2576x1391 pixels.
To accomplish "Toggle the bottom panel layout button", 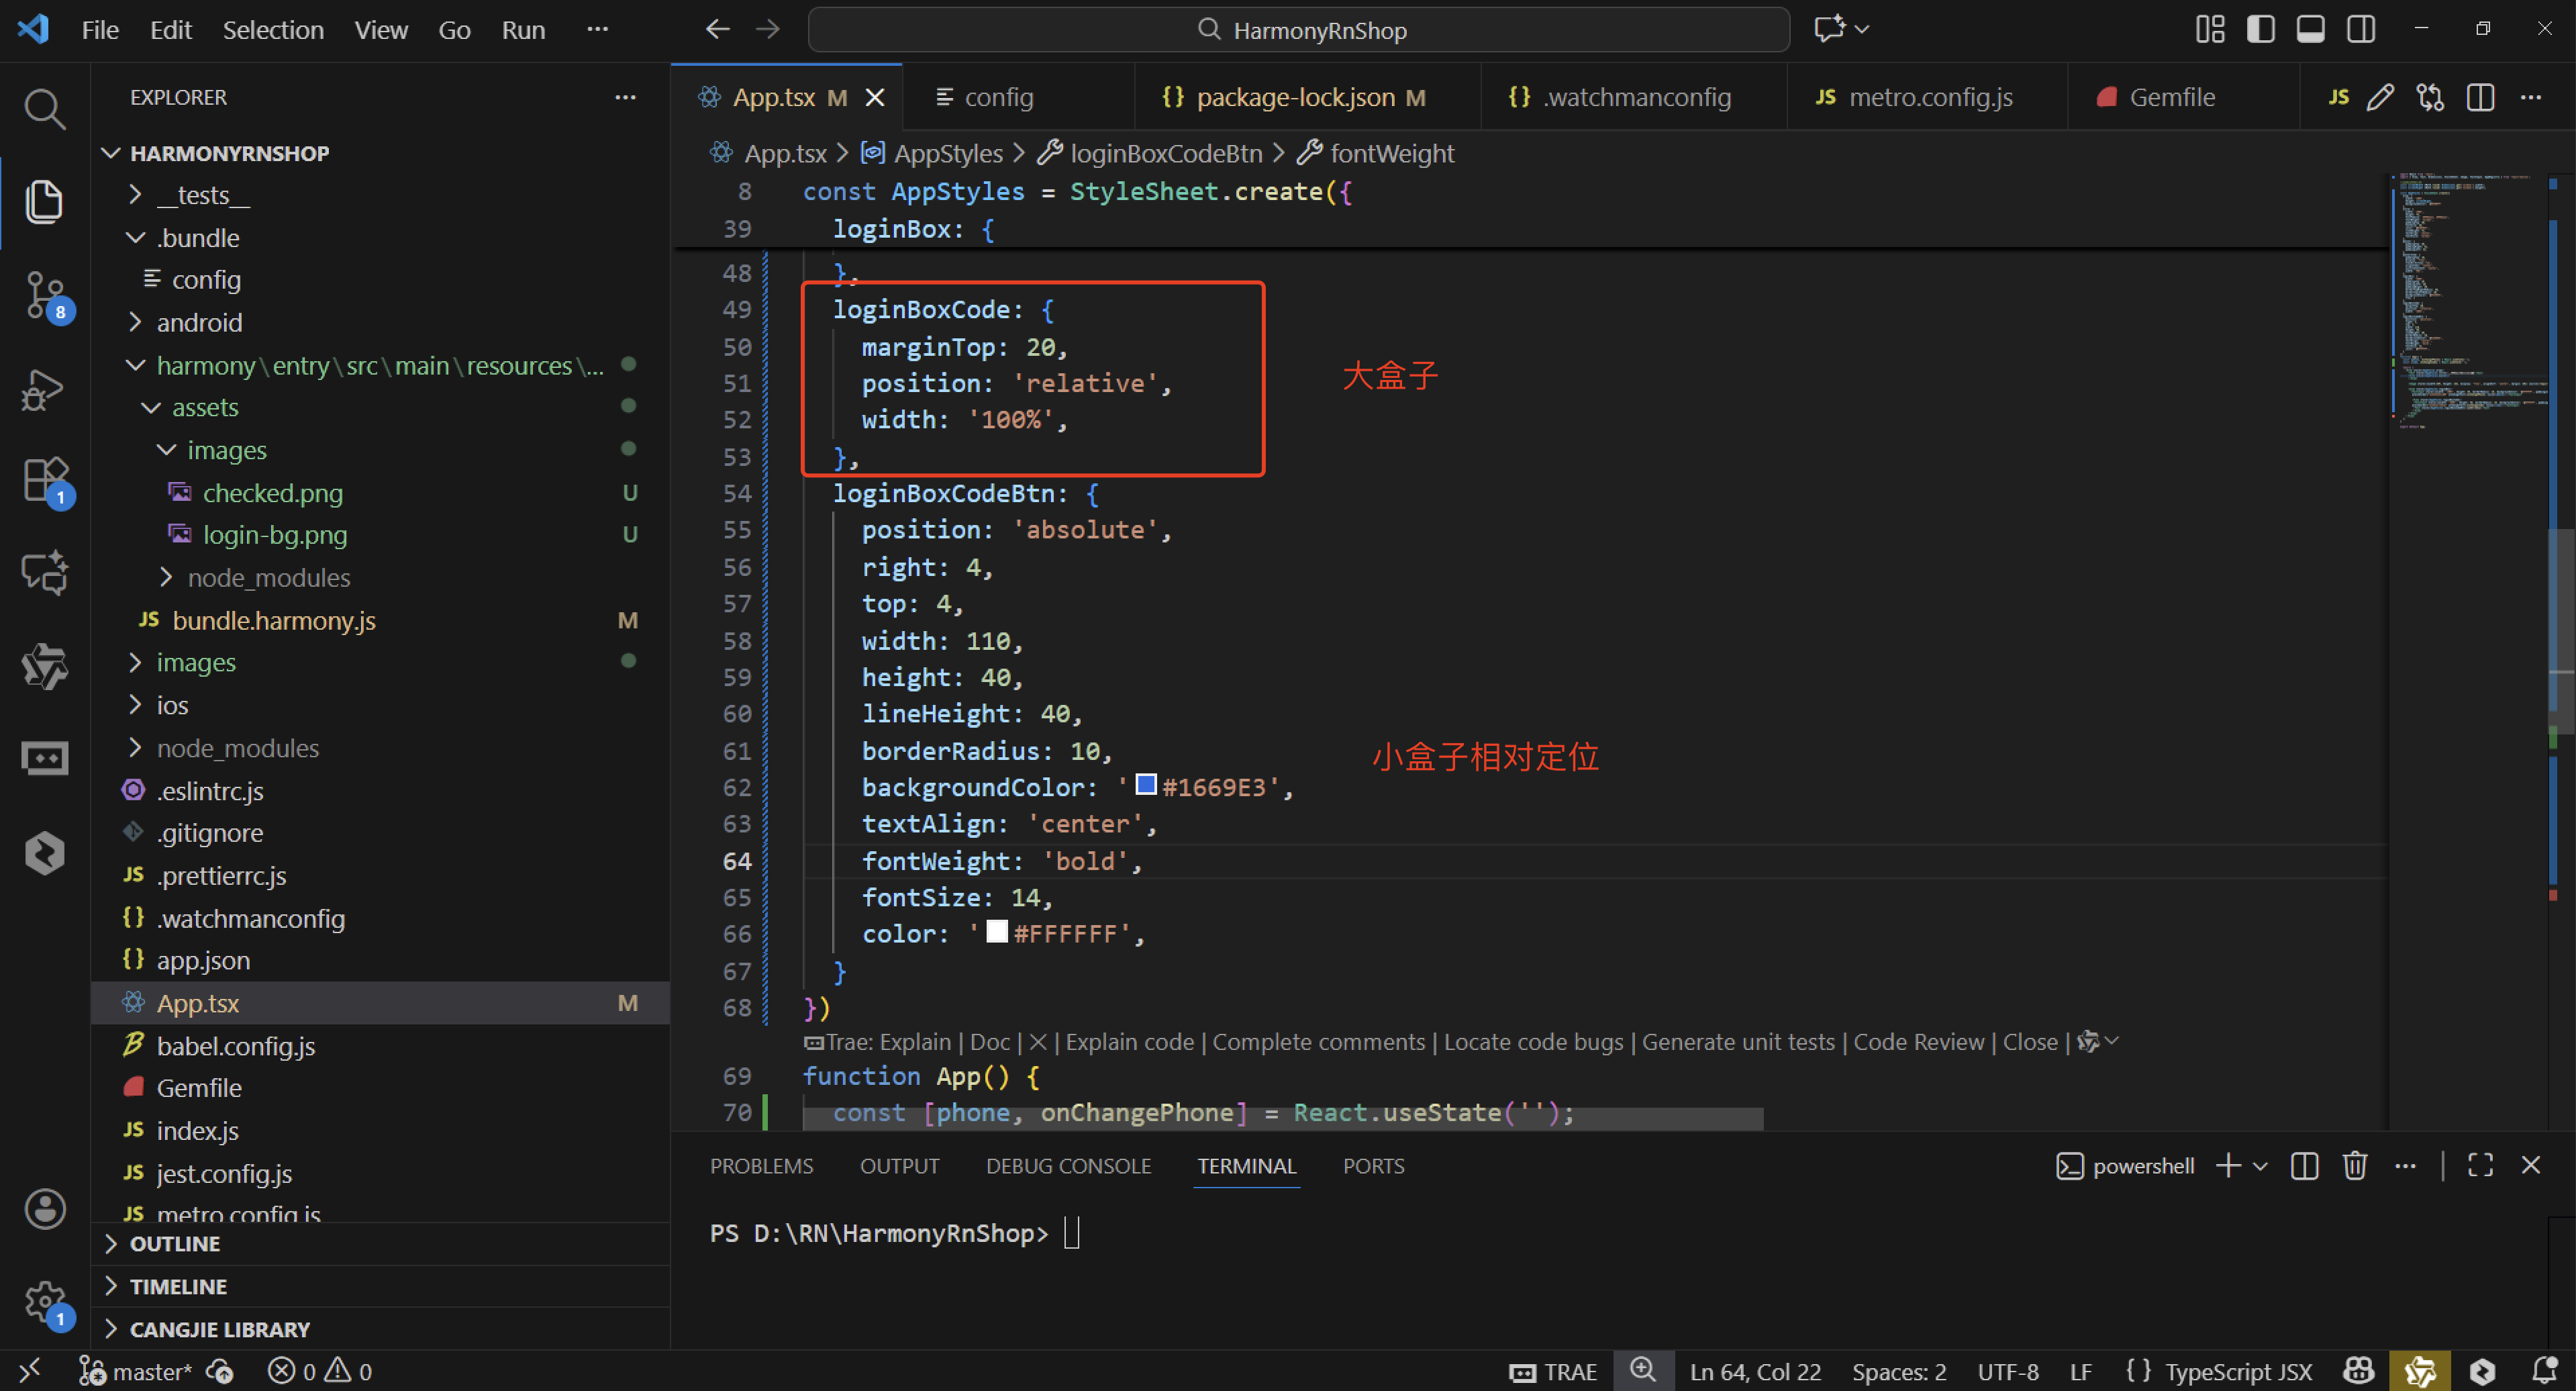I will pos(2310,29).
